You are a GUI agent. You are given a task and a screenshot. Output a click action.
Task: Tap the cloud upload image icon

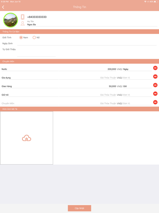click(26, 138)
